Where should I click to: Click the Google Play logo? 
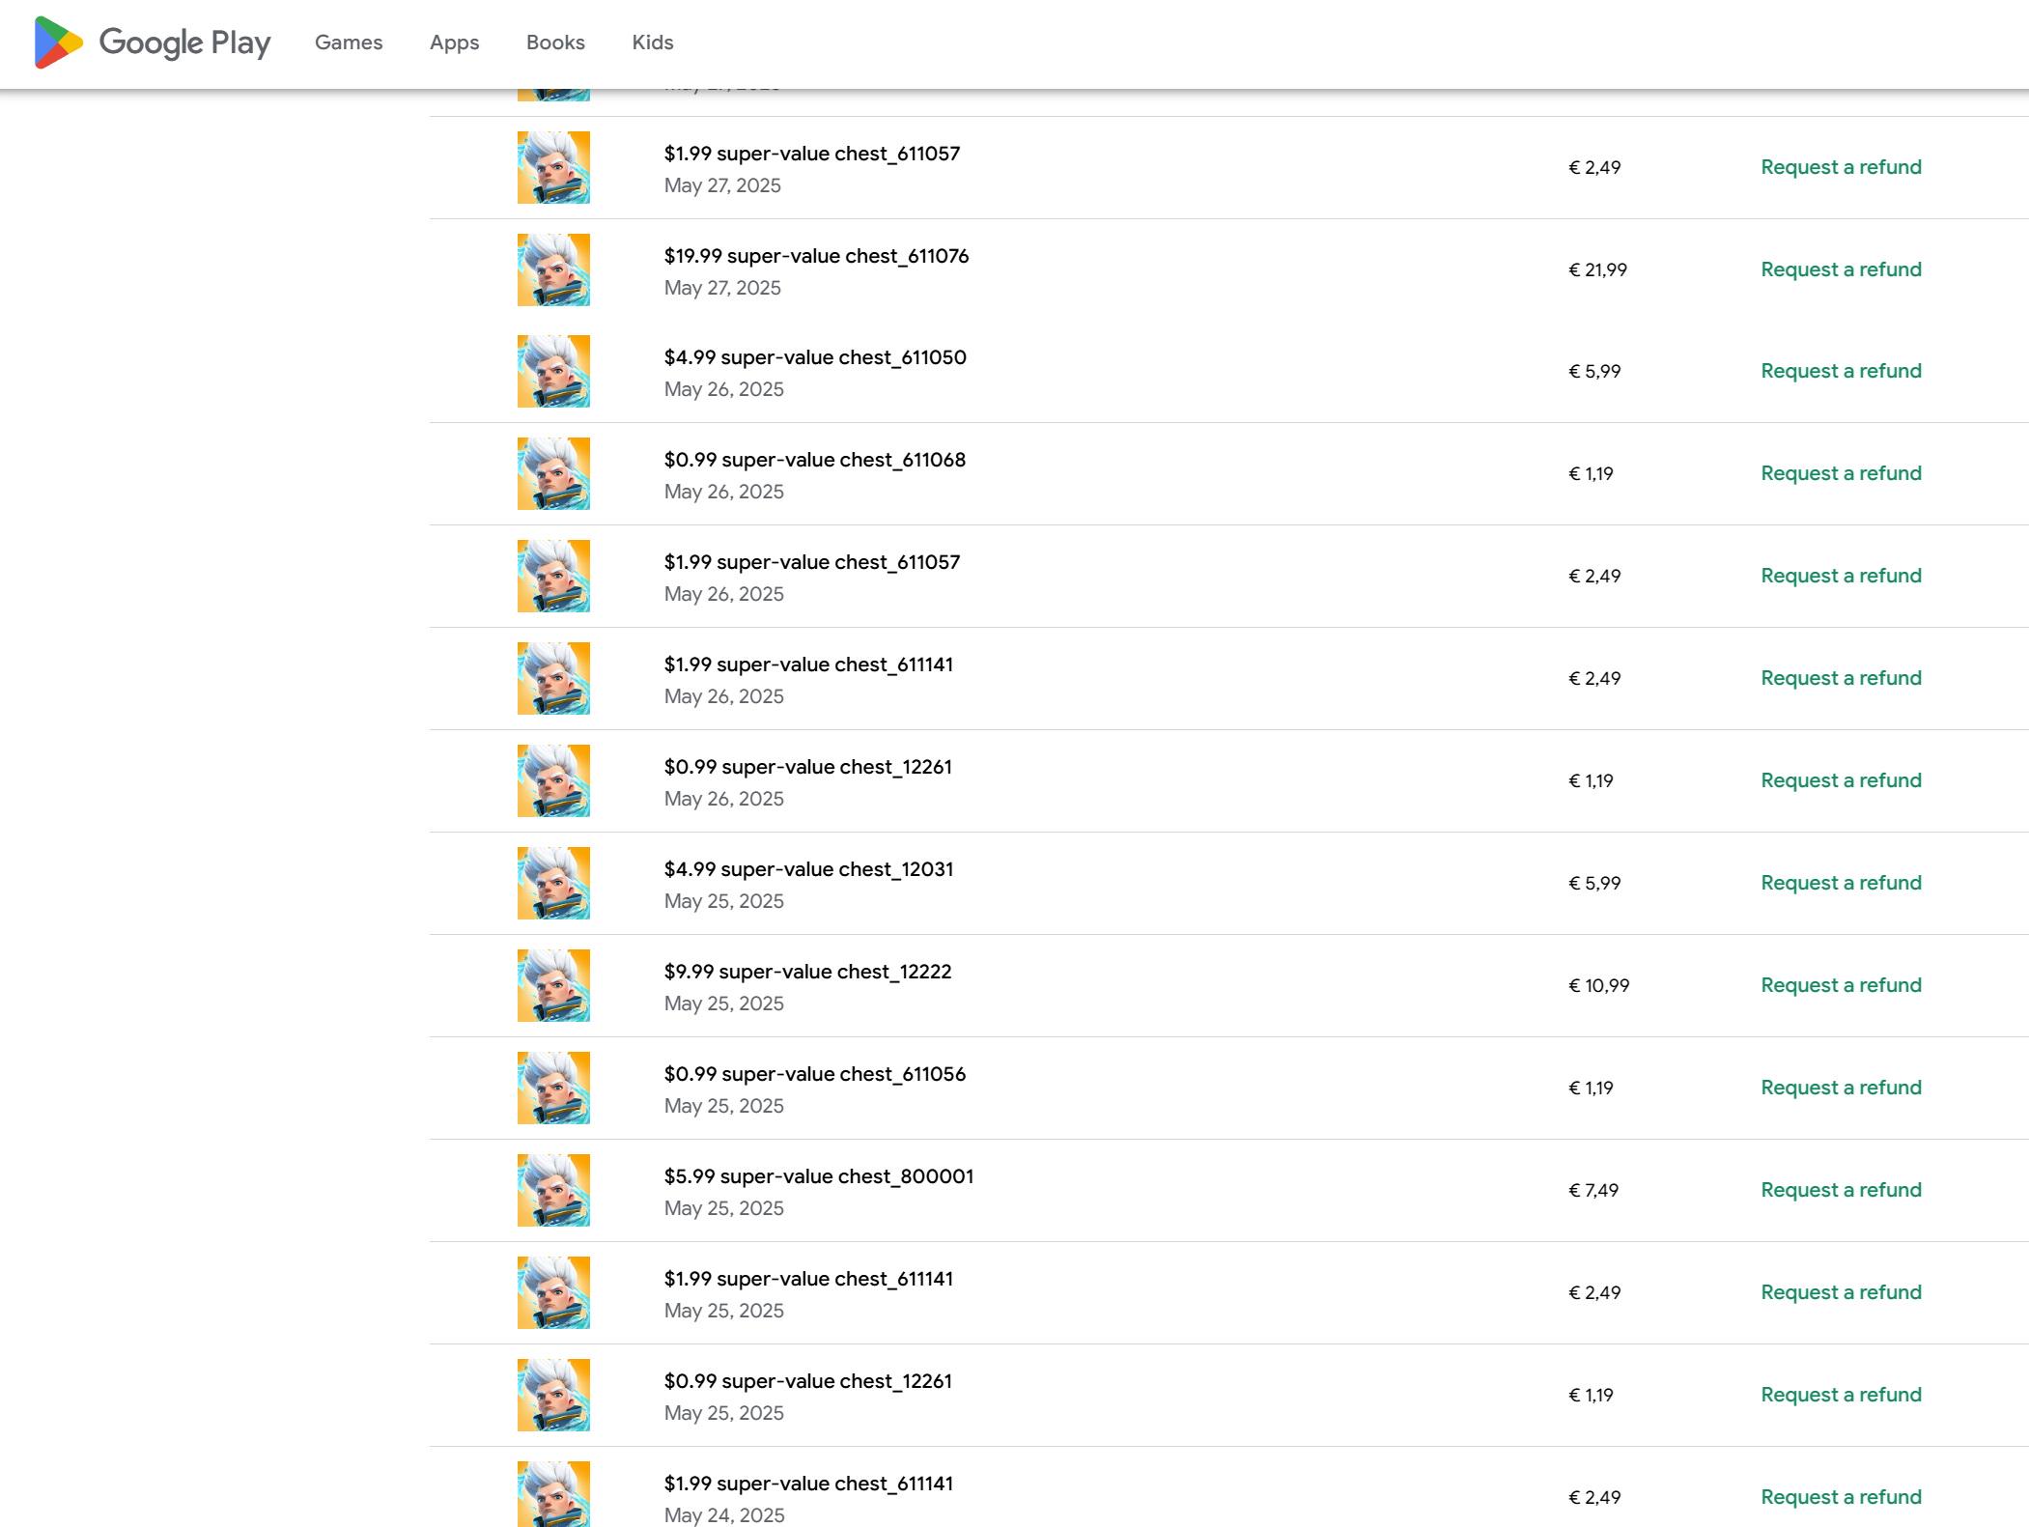tap(153, 42)
